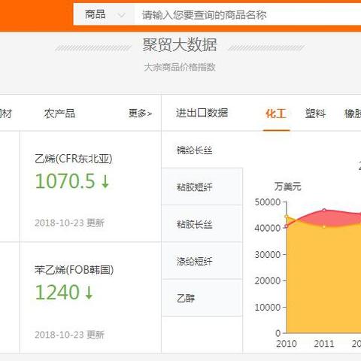Select the 进出口数据 heading
Screen dimensions: 361x361
tap(202, 113)
